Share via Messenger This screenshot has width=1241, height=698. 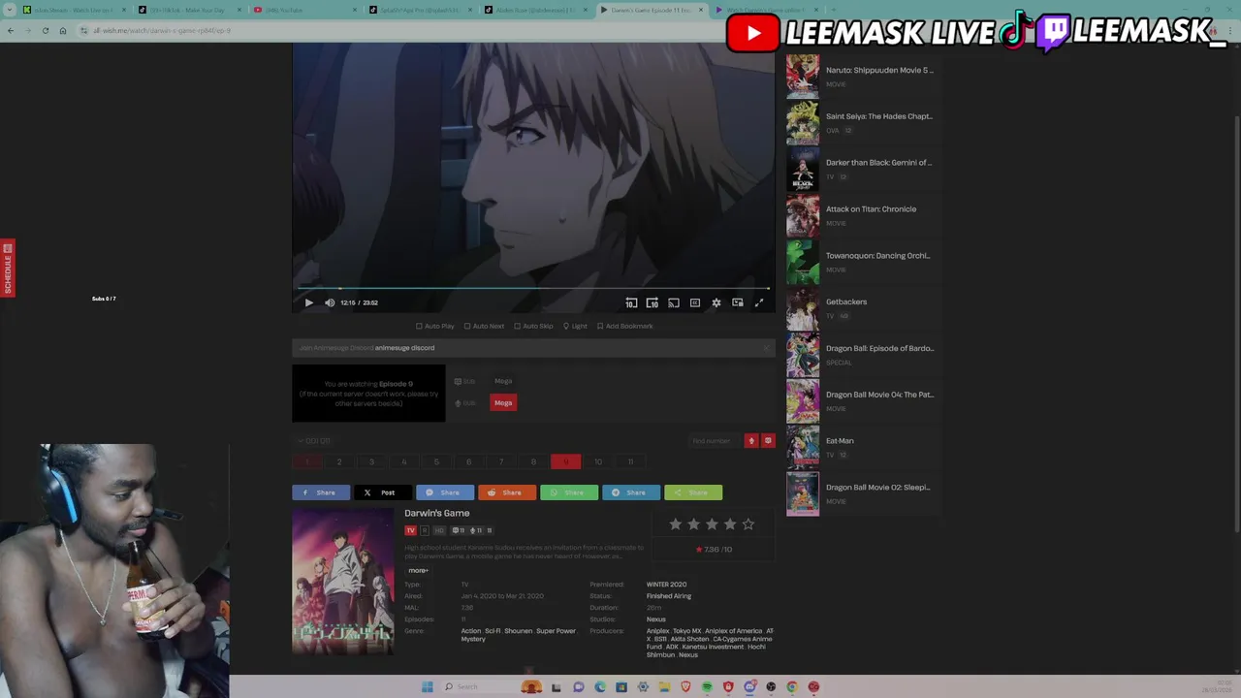coord(445,492)
